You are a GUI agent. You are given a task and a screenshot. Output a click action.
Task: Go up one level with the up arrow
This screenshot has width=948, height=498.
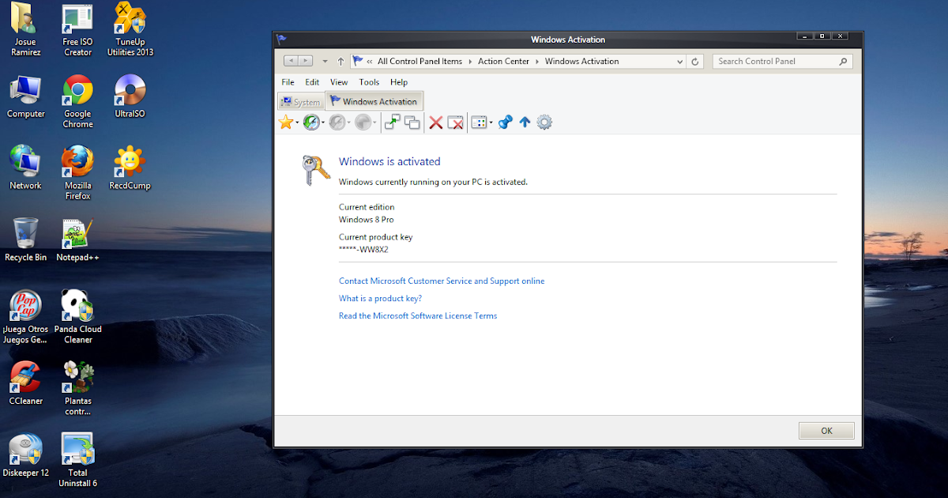point(340,61)
